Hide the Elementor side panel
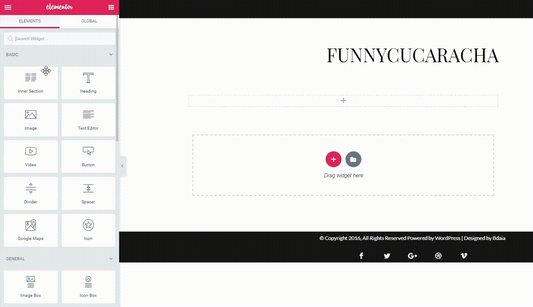Viewport: 533px width, 307px height. (x=122, y=166)
